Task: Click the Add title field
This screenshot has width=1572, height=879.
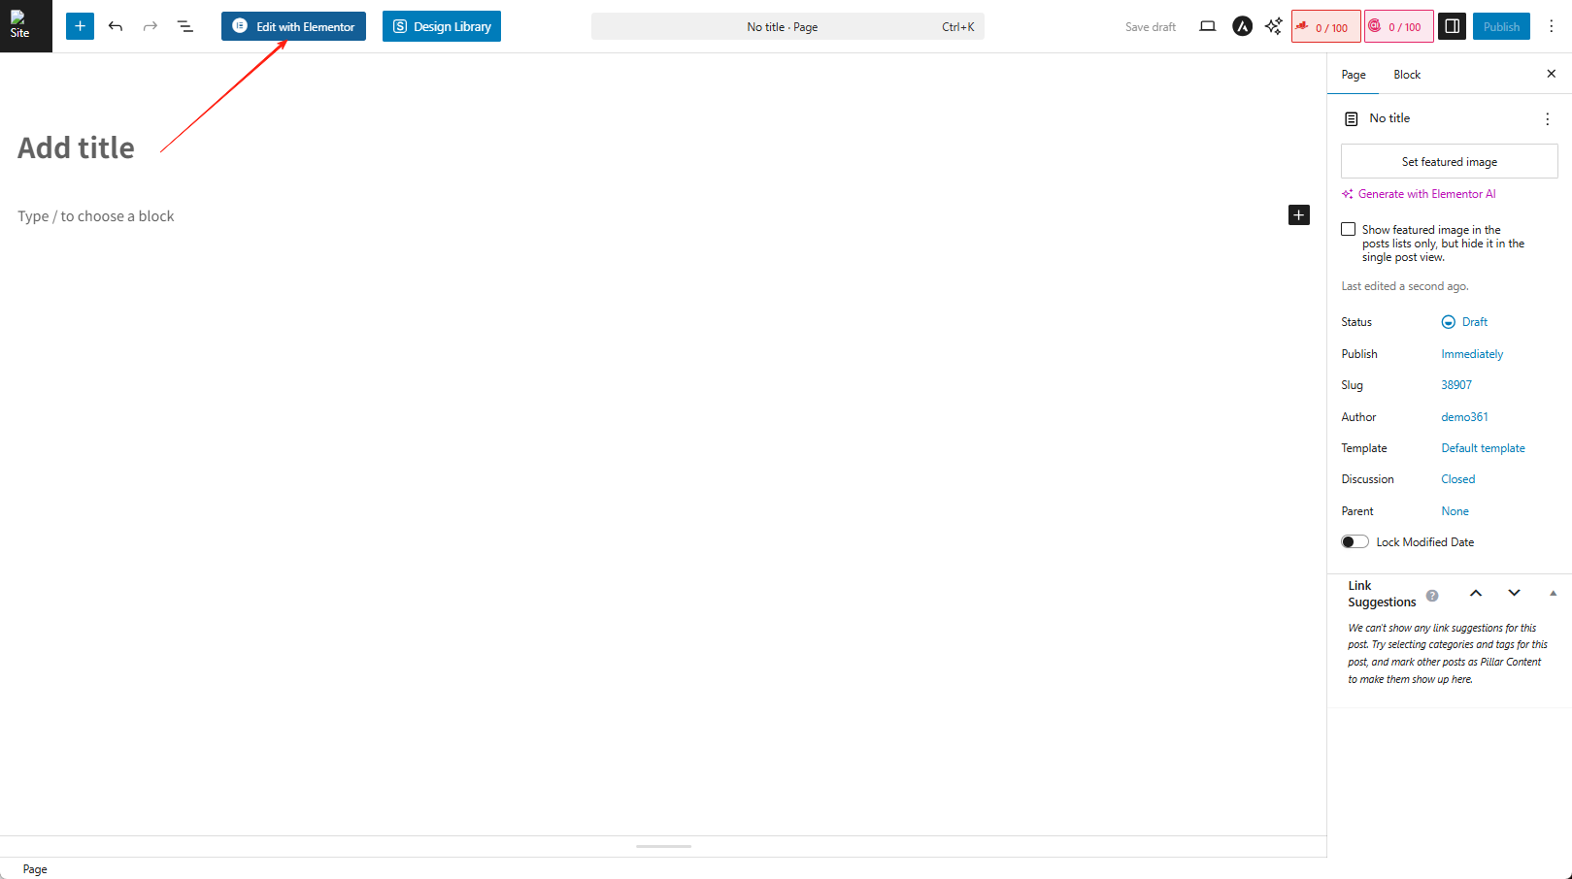Action: (76, 147)
